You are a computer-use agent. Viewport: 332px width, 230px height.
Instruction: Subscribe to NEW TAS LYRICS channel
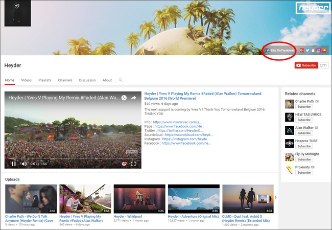coord(304,120)
